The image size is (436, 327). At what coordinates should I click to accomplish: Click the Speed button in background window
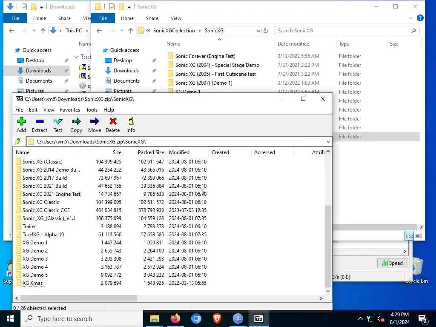click(392, 263)
